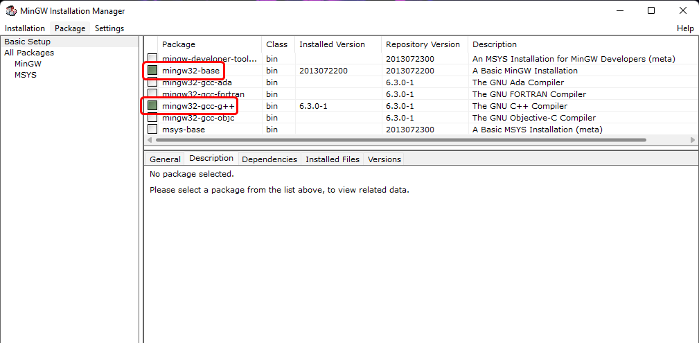Select the mingw32-base package name

point(191,71)
